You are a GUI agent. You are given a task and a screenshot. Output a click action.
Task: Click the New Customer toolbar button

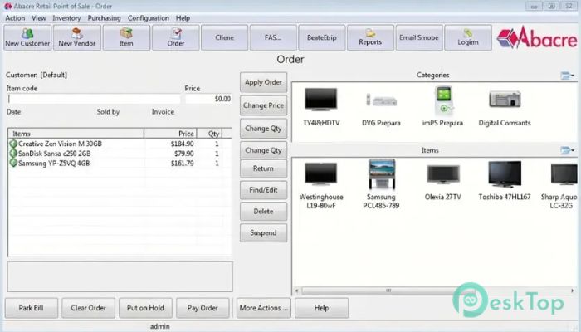[x=27, y=37]
